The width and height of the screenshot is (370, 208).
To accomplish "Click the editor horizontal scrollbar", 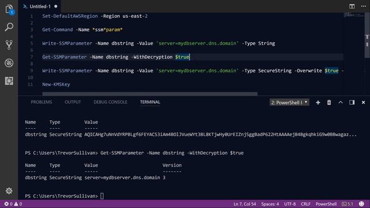I will pos(150,94).
